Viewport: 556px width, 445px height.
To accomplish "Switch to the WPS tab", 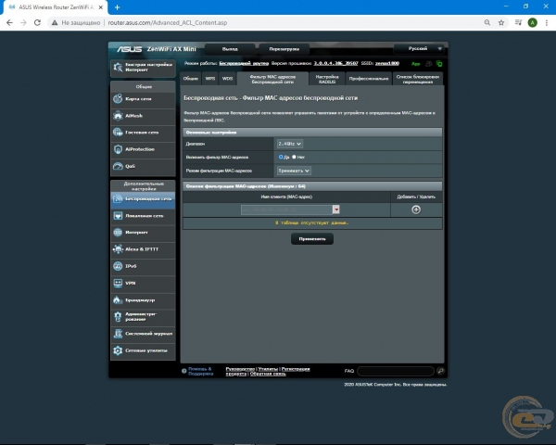I will 210,79.
